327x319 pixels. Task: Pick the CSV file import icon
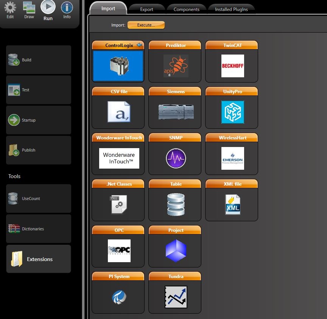click(x=118, y=112)
